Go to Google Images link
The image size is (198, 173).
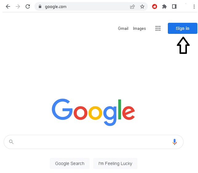(139, 28)
